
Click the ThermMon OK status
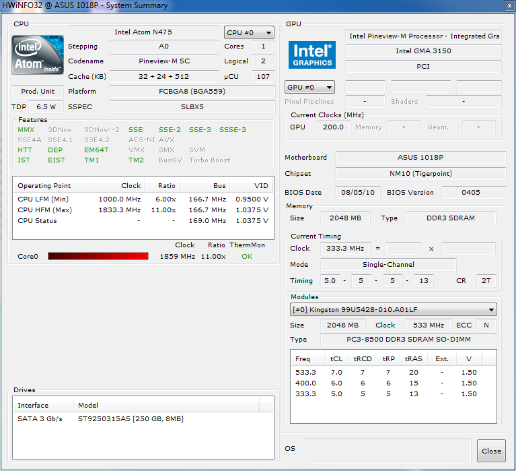(x=247, y=256)
